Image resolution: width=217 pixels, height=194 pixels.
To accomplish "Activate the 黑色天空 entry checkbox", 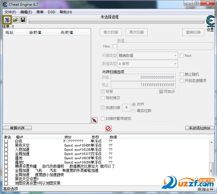I will 6,145.
